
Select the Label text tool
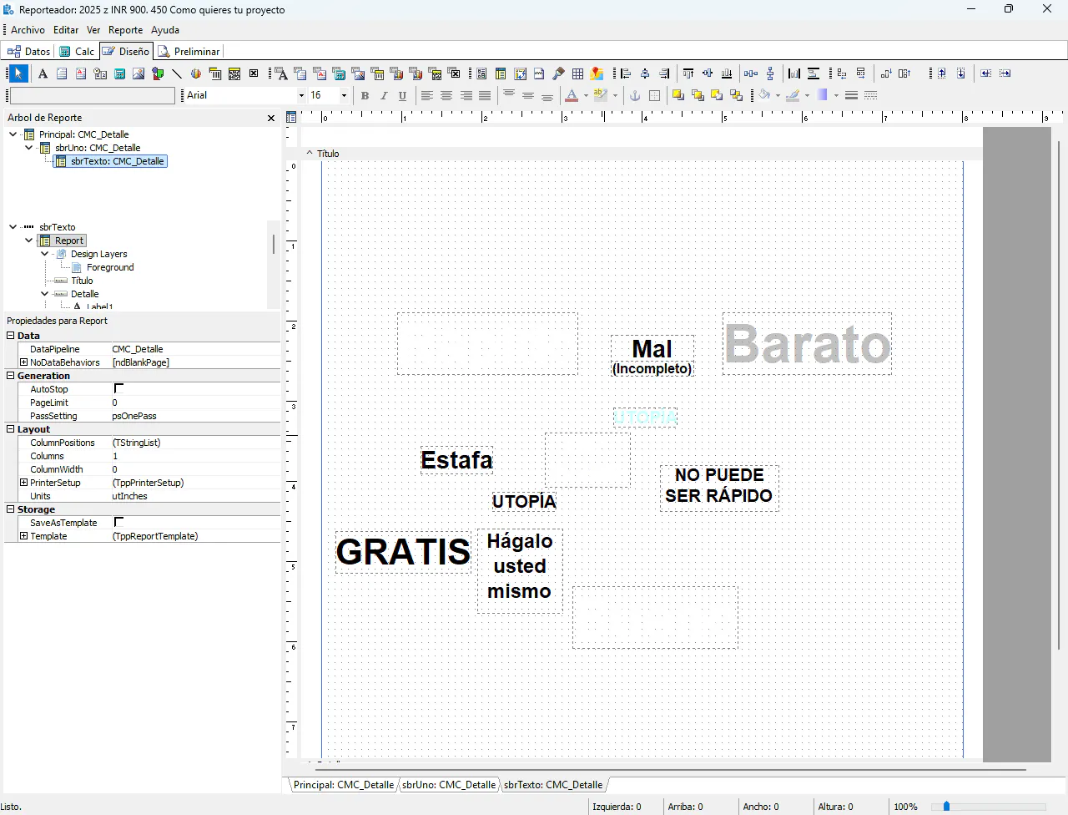tap(43, 73)
